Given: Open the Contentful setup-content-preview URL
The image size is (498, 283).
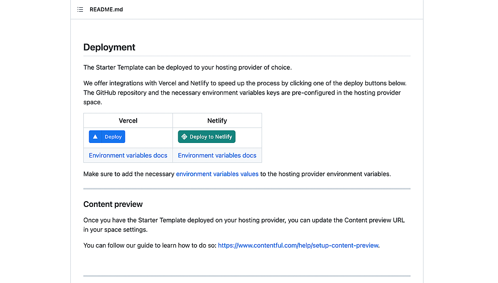Looking at the screenshot, I should click(x=298, y=245).
